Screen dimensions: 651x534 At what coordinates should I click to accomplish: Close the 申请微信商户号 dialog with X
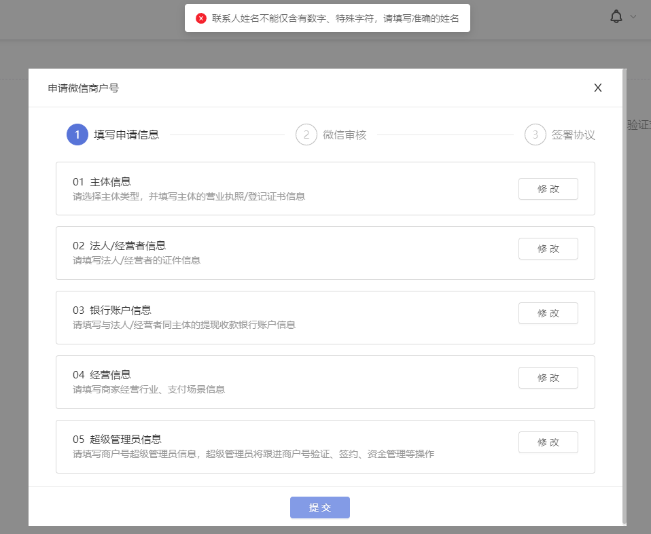[598, 88]
